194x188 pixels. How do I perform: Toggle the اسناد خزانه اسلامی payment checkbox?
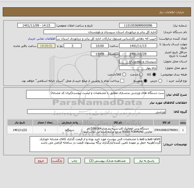[x=122, y=81]
